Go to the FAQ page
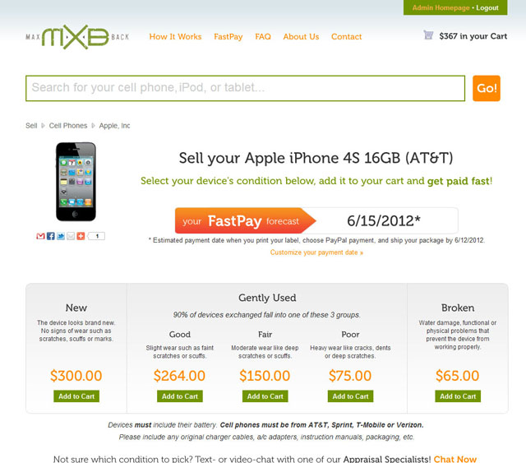Image resolution: width=526 pixels, height=463 pixels. [263, 37]
